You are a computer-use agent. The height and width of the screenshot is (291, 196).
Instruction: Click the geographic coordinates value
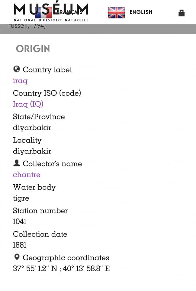[x=61, y=269]
